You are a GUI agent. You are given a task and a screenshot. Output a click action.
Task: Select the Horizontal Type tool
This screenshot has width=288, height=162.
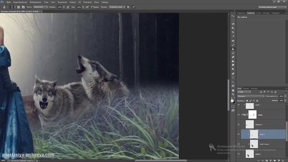coord(233,78)
